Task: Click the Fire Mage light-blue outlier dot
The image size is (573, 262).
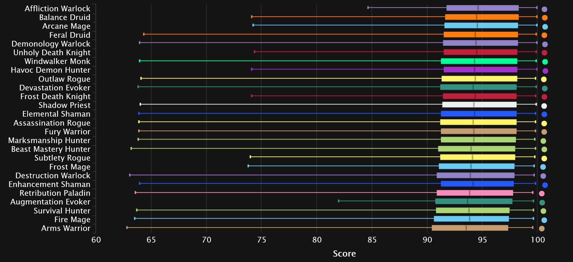Action: click(x=544, y=220)
